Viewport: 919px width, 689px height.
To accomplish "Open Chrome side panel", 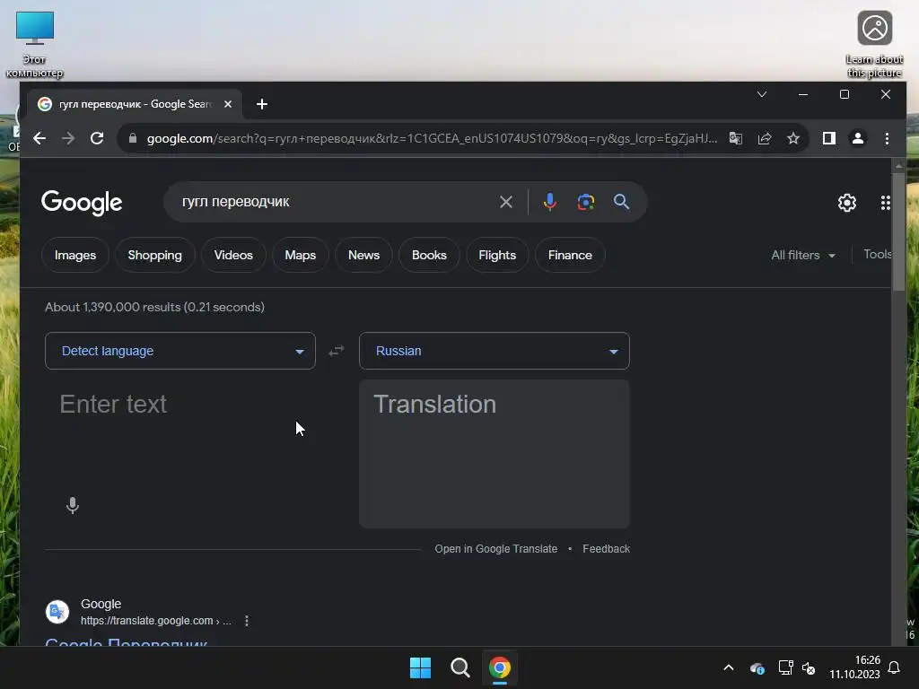I will click(x=828, y=138).
